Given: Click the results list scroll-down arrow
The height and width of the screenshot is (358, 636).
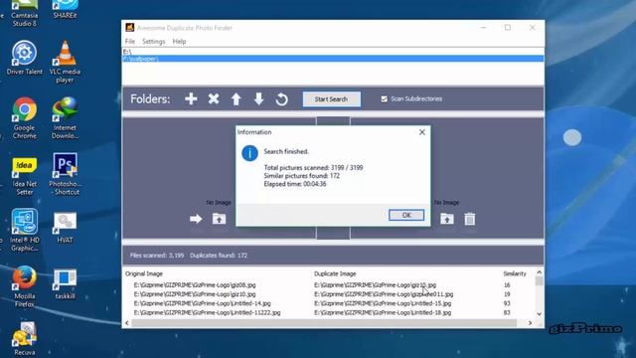Looking at the screenshot, I should point(539,314).
